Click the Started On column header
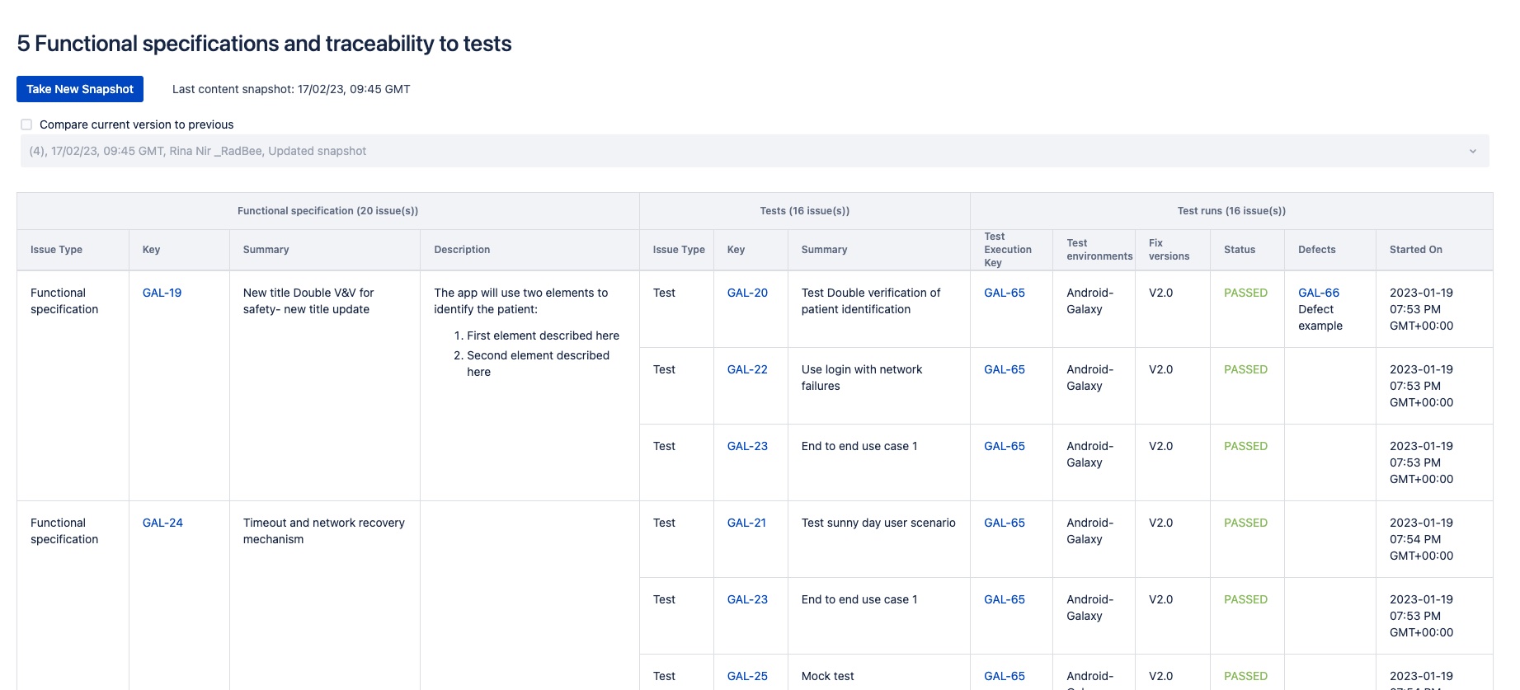This screenshot has width=1520, height=690. [x=1415, y=250]
